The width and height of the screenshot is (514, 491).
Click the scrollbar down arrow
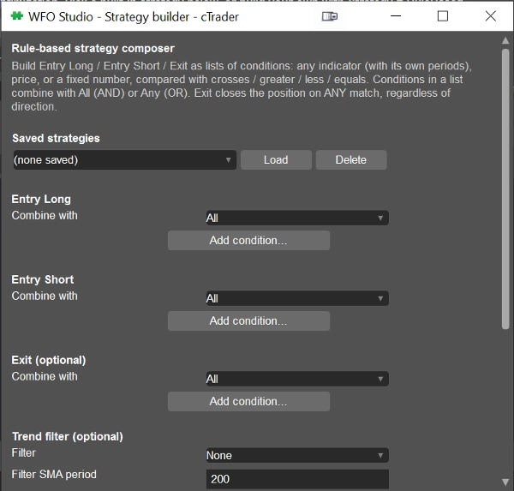click(505, 482)
